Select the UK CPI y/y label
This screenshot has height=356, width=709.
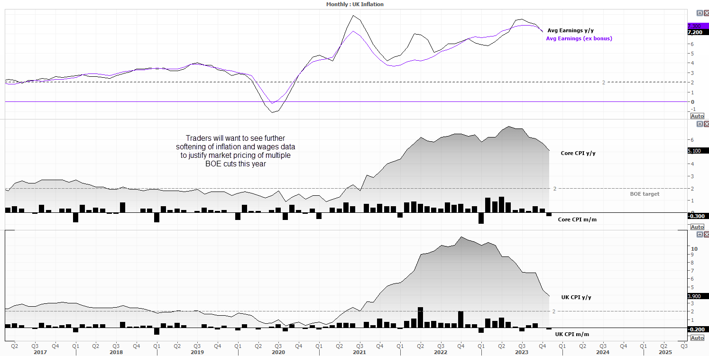pyautogui.click(x=576, y=297)
